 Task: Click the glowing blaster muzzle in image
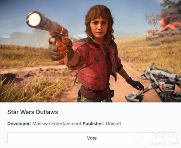[x=34, y=20]
